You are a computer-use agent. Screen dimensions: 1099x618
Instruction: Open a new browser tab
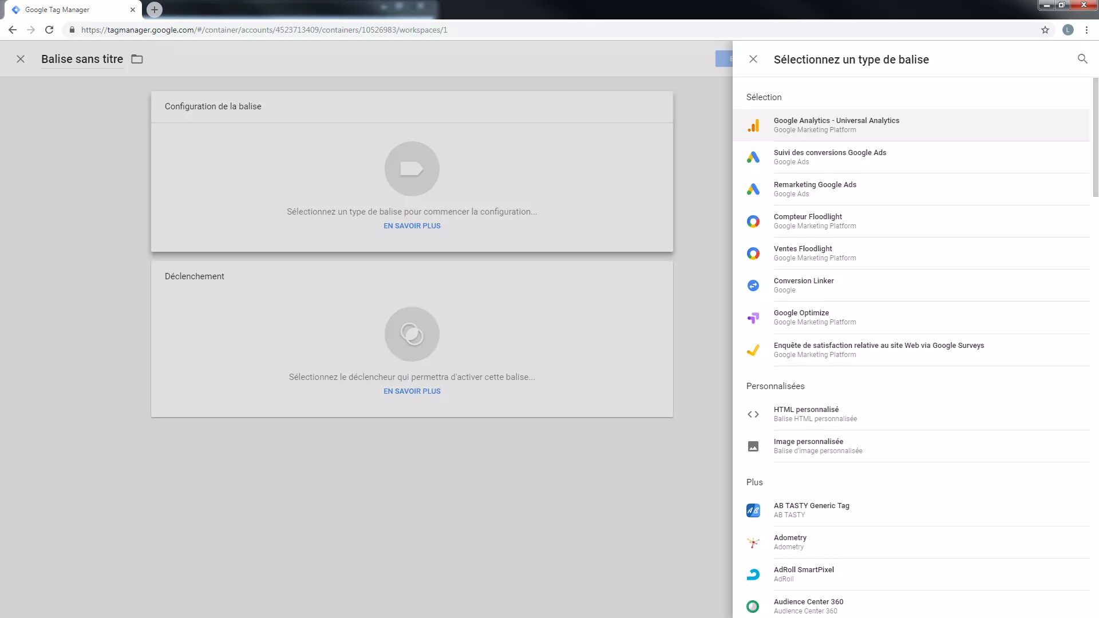[155, 10]
